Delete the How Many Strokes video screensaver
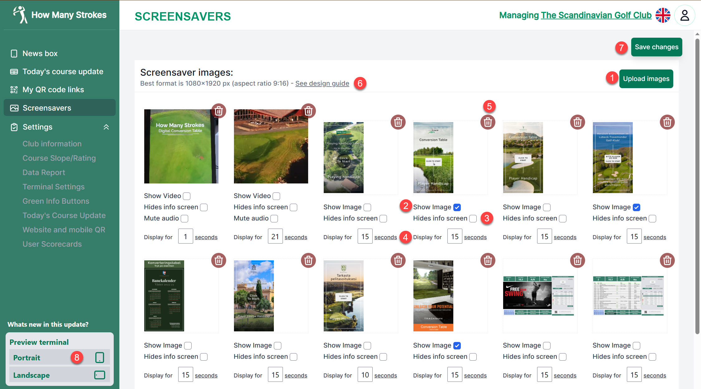The height and width of the screenshot is (389, 701). (x=219, y=111)
